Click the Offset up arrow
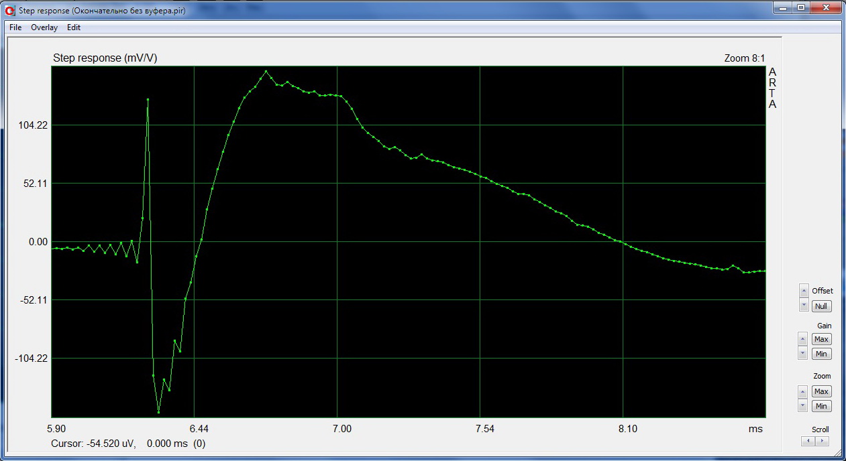The image size is (846, 461). (x=804, y=290)
